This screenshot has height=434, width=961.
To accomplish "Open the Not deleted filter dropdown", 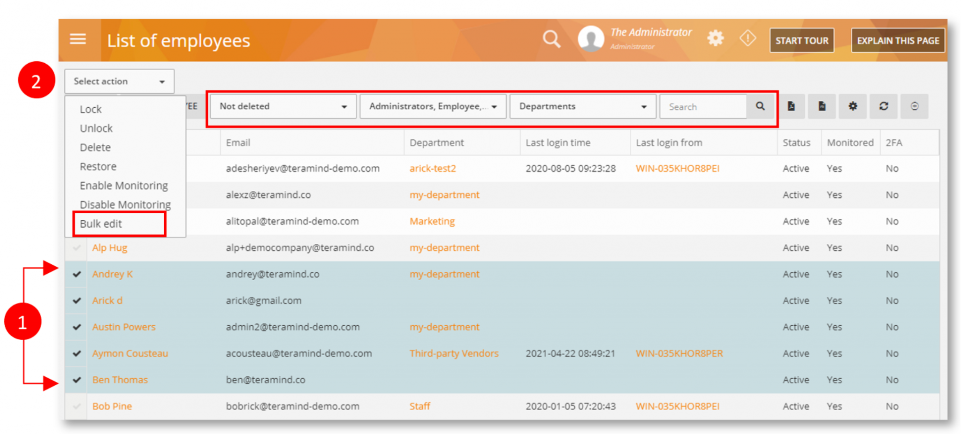I will pos(282,106).
